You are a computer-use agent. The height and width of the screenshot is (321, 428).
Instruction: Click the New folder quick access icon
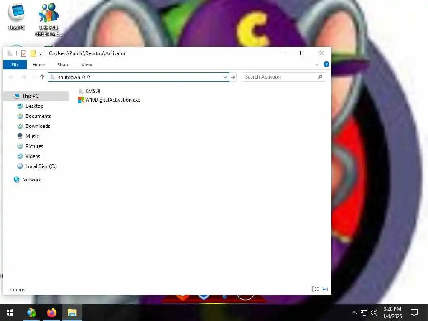33,53
